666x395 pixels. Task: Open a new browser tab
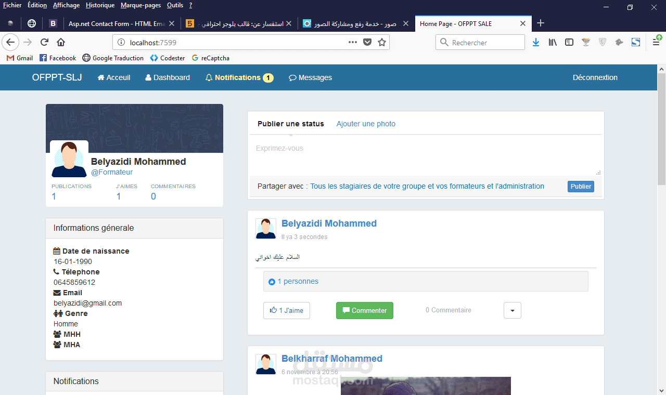[x=541, y=23]
